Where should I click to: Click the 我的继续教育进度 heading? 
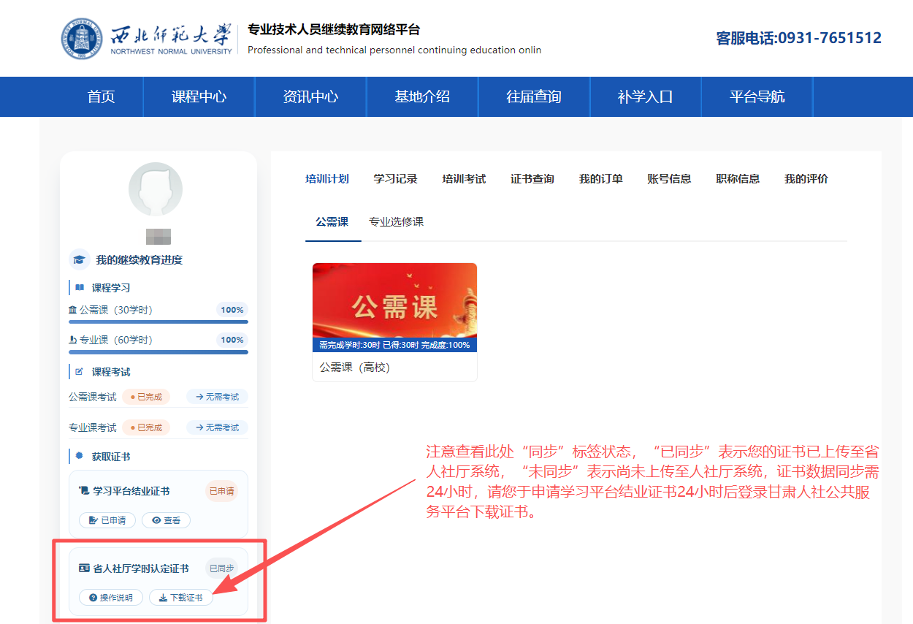tap(139, 260)
